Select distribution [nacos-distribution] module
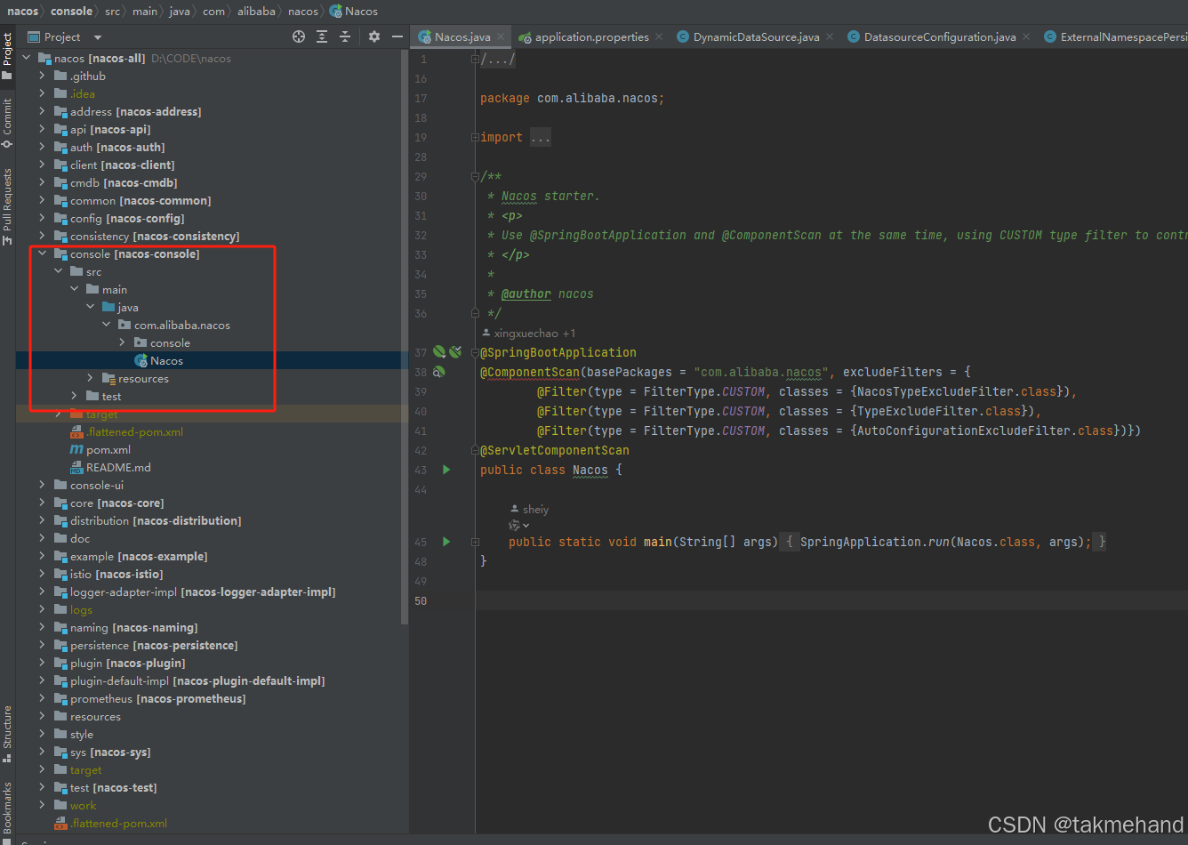1188x845 pixels. 156,520
